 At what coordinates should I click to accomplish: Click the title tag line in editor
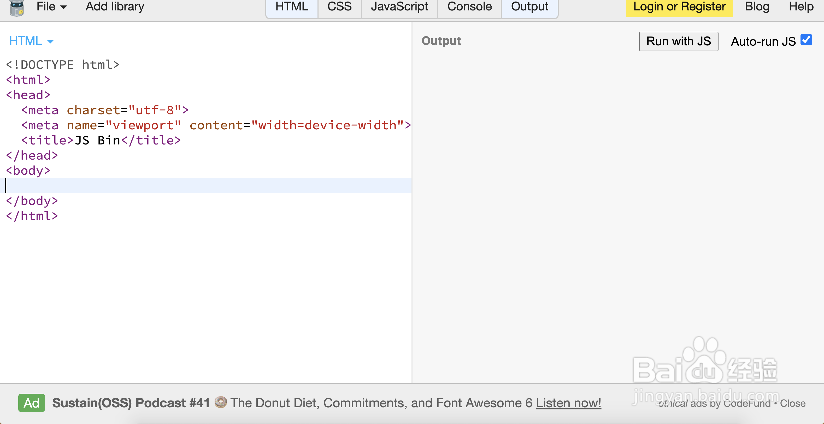click(x=101, y=140)
